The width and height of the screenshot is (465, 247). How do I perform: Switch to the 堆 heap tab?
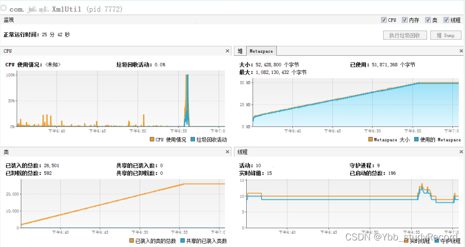240,51
